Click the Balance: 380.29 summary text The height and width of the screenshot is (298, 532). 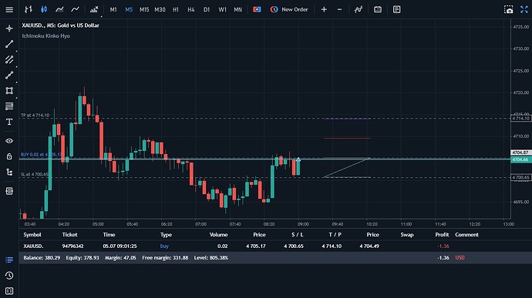tap(42, 258)
